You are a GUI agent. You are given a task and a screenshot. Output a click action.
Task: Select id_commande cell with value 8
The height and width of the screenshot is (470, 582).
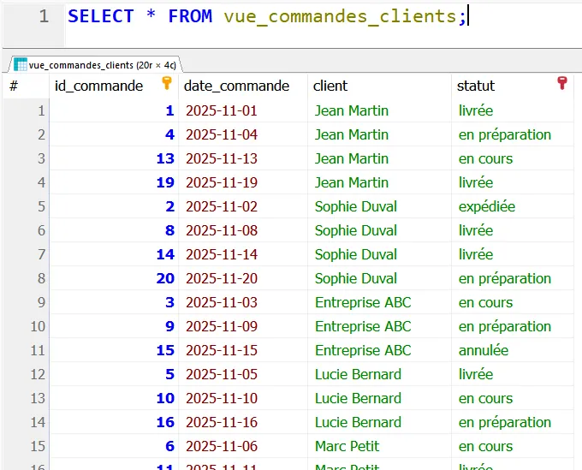(114, 230)
